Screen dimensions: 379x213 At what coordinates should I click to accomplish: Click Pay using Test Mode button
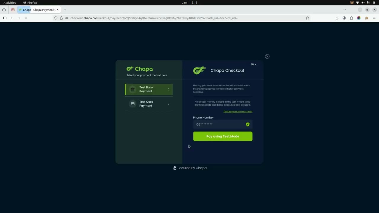coord(223,136)
